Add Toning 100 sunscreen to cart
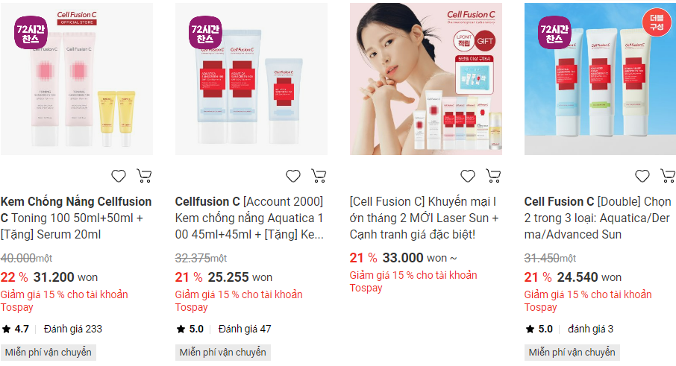 pyautogui.click(x=144, y=176)
